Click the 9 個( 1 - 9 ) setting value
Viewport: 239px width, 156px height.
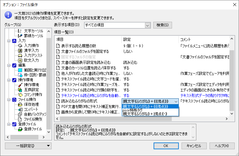[x=133, y=46]
